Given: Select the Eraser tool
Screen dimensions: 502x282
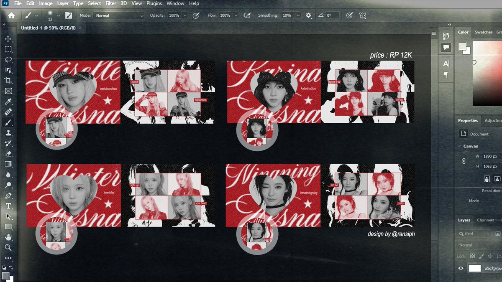Looking at the screenshot, I should point(8,154).
